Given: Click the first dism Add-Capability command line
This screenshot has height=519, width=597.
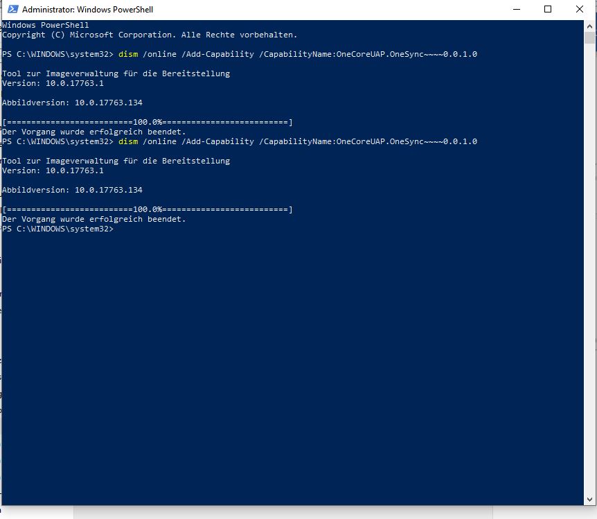Looking at the screenshot, I should [x=240, y=54].
